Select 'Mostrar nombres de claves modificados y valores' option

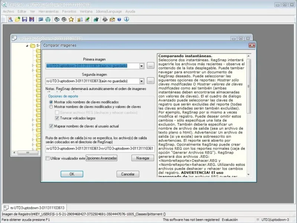click(x=51, y=107)
